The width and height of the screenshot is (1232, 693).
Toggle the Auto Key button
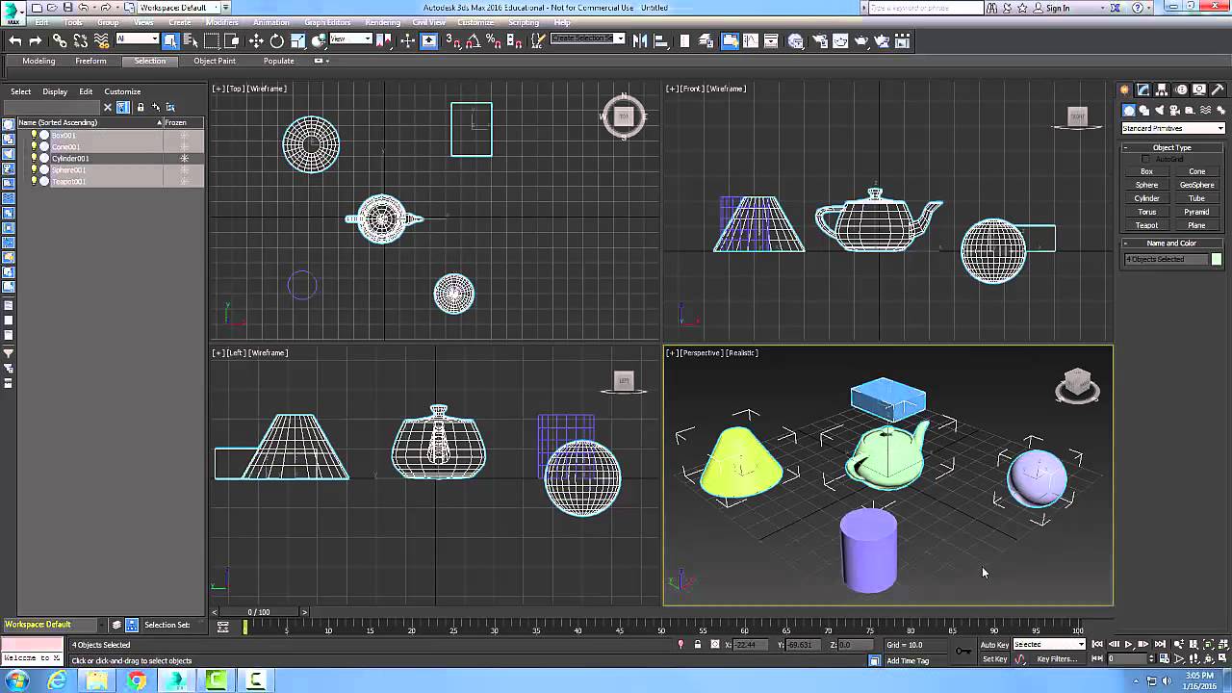coord(994,645)
